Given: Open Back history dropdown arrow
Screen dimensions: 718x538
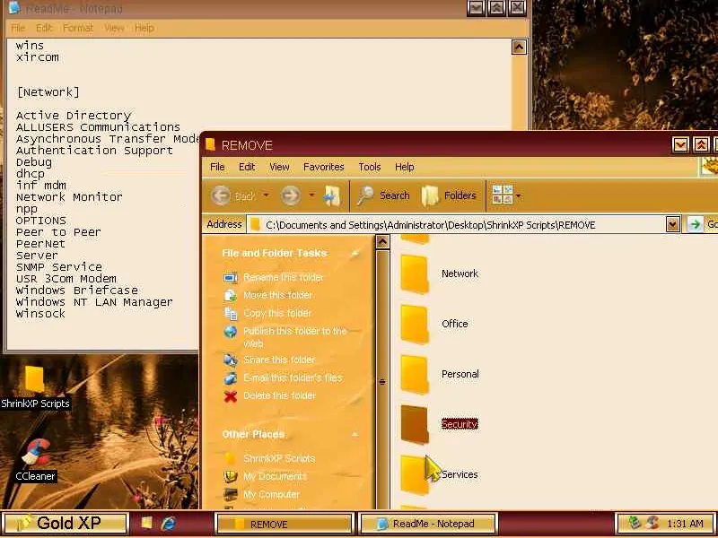Looking at the screenshot, I should [x=266, y=195].
